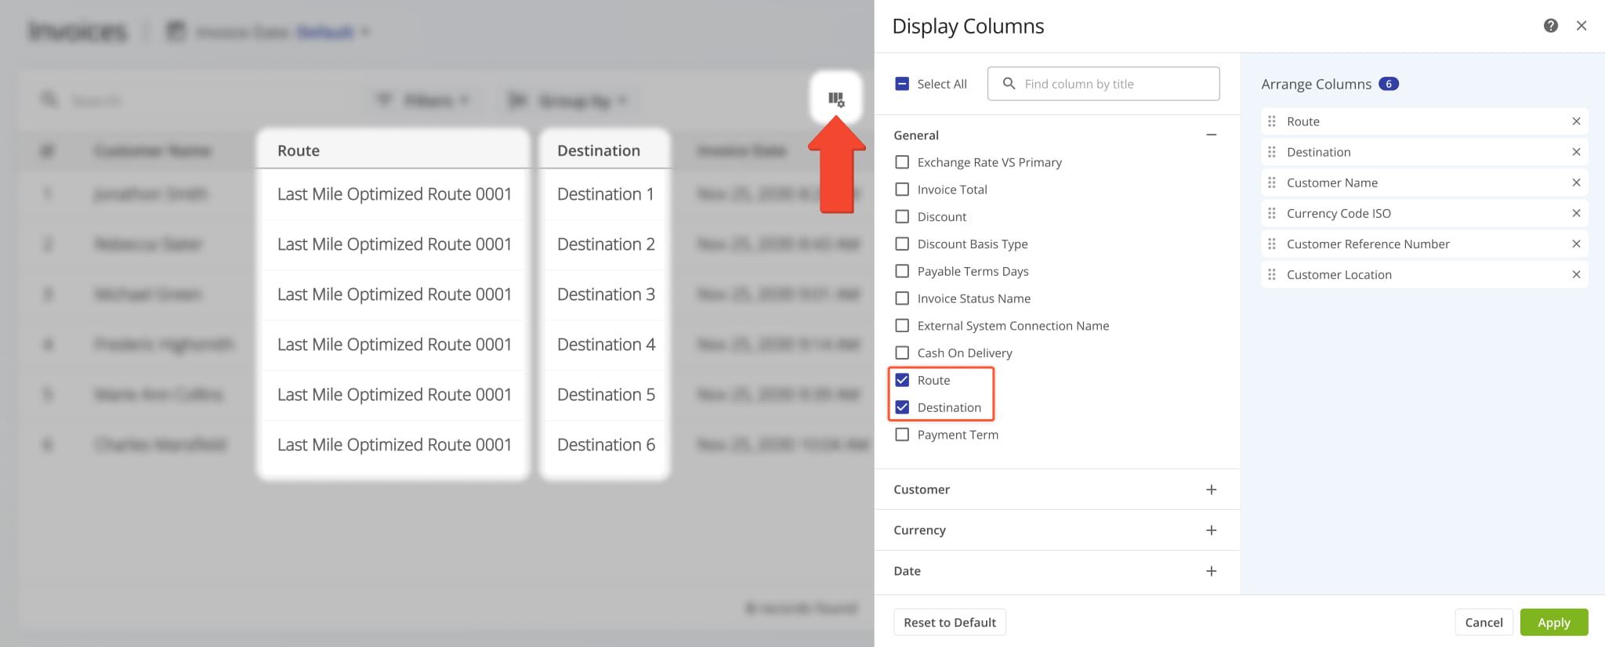Remove Customer Location from arranged columns
The height and width of the screenshot is (647, 1605).
(1576, 274)
